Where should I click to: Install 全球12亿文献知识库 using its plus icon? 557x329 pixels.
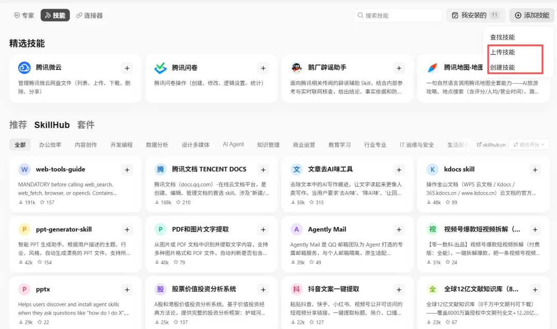[x=535, y=290]
